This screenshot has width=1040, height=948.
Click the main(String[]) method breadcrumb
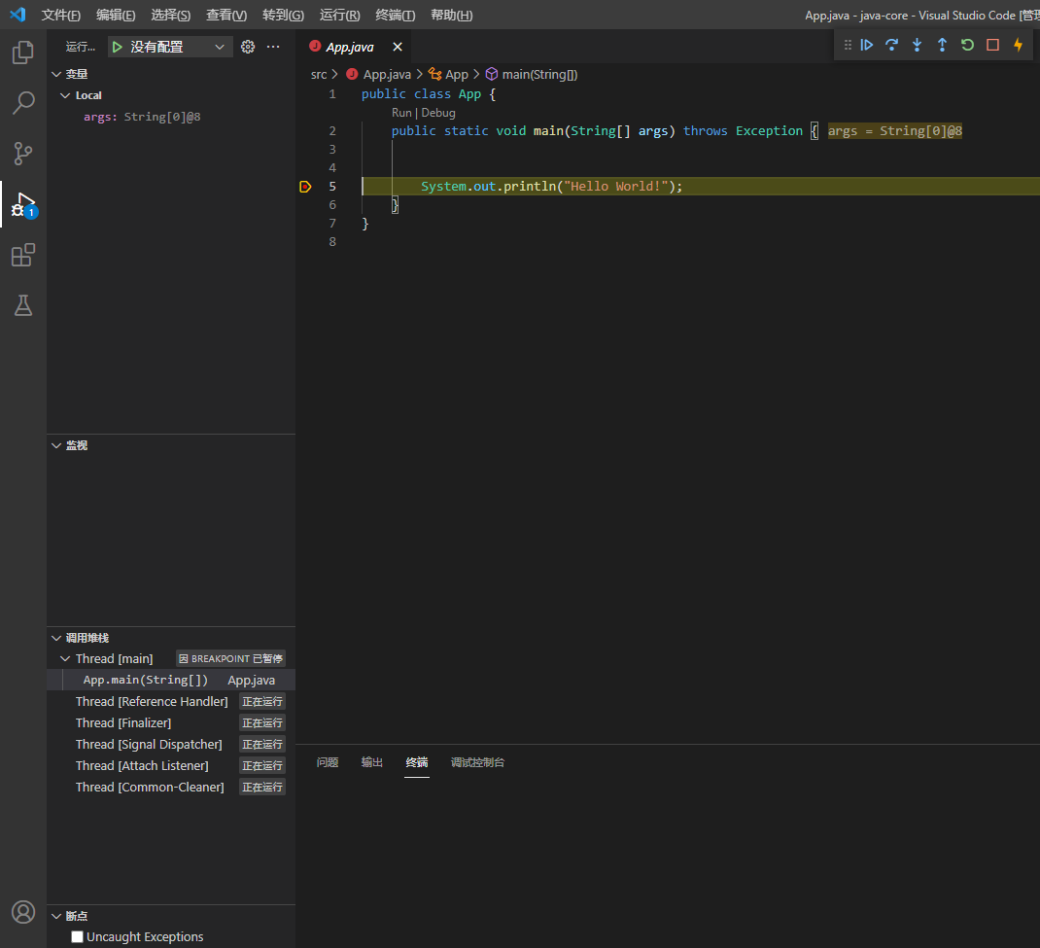(x=532, y=74)
